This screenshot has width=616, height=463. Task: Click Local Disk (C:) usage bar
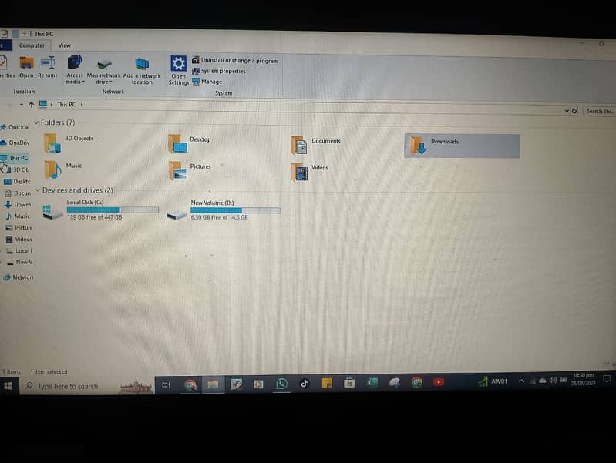tap(113, 210)
